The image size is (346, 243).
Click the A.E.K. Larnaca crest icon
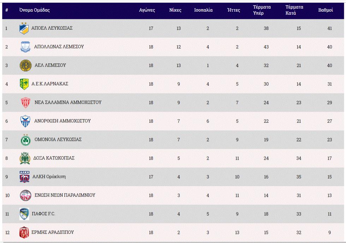(x=24, y=84)
